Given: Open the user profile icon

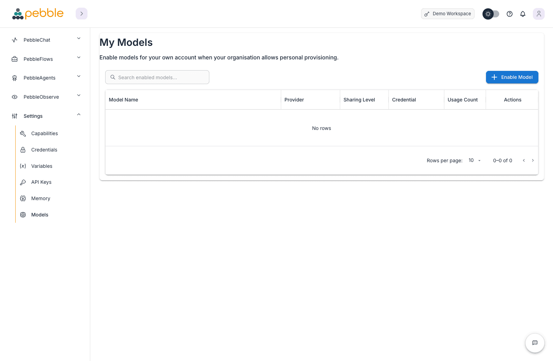Looking at the screenshot, I should pyautogui.click(x=538, y=14).
